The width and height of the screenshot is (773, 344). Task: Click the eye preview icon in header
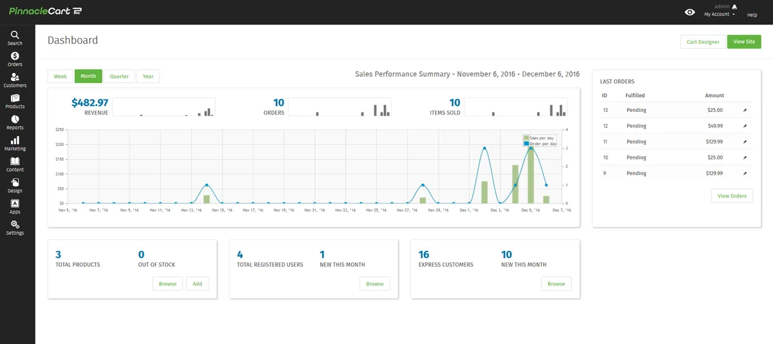[x=690, y=12]
